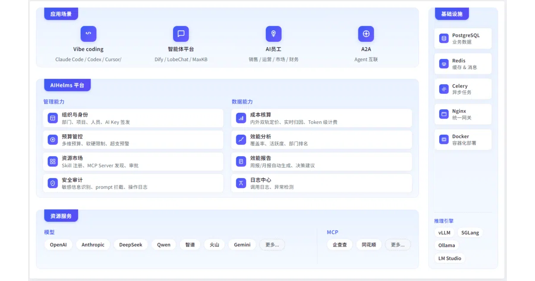The image size is (535, 281).
Task: Click the 组织与身份 icon
Action: tap(53, 118)
